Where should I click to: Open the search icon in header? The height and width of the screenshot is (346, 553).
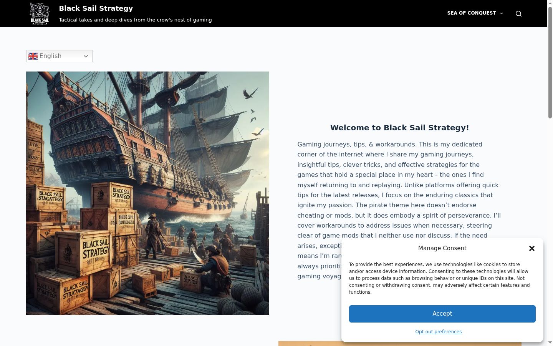pos(518,13)
